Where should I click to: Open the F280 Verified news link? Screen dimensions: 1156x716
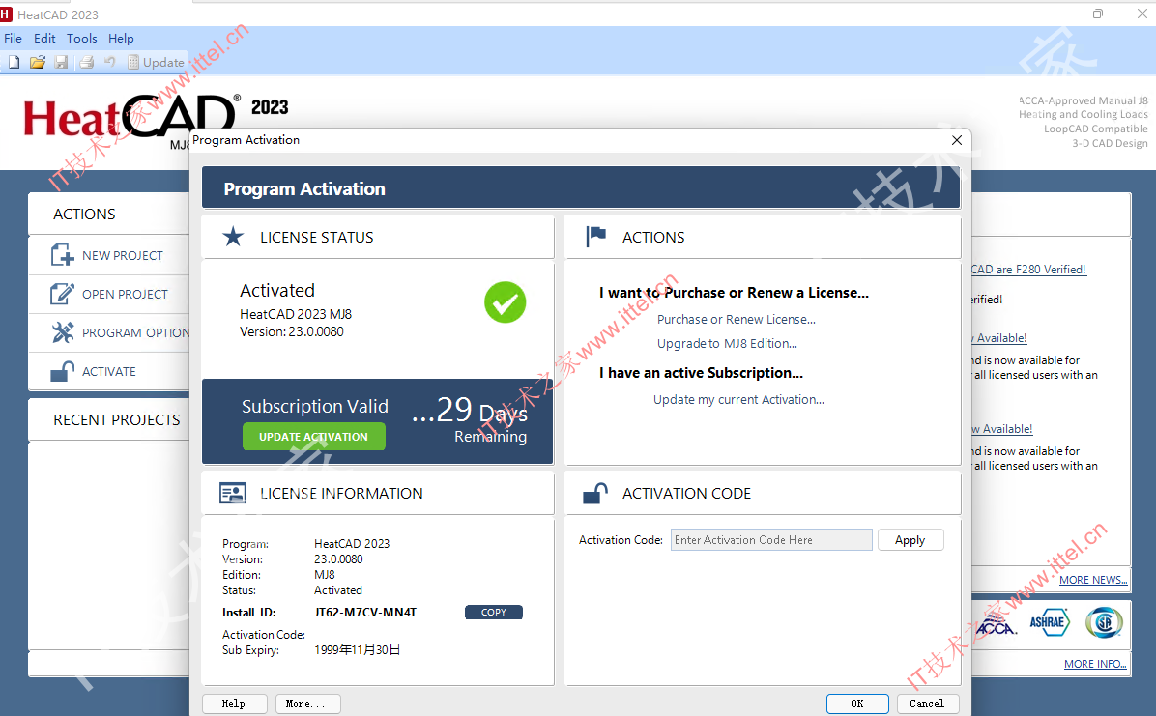[x=1028, y=270]
